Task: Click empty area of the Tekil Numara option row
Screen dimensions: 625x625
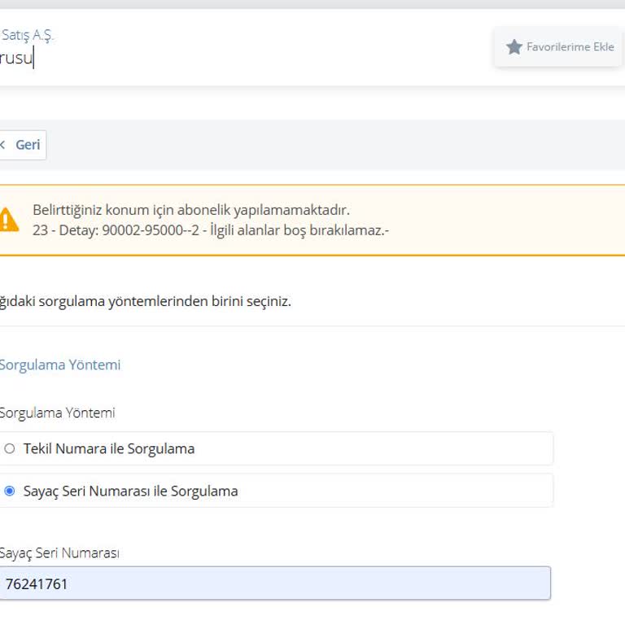Action: (374, 448)
